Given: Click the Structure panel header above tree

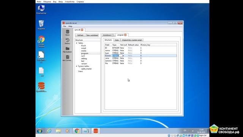Looking at the screenshot, I should pyautogui.click(x=87, y=40).
